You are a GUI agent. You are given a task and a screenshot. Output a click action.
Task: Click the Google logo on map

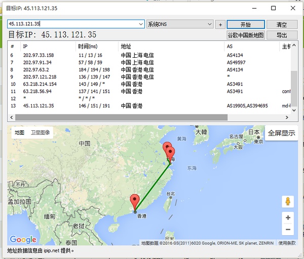23,240
